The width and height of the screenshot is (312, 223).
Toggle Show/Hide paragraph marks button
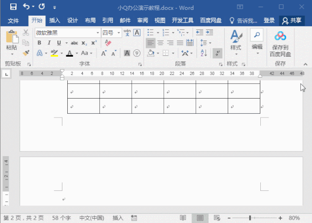[x=217, y=53]
